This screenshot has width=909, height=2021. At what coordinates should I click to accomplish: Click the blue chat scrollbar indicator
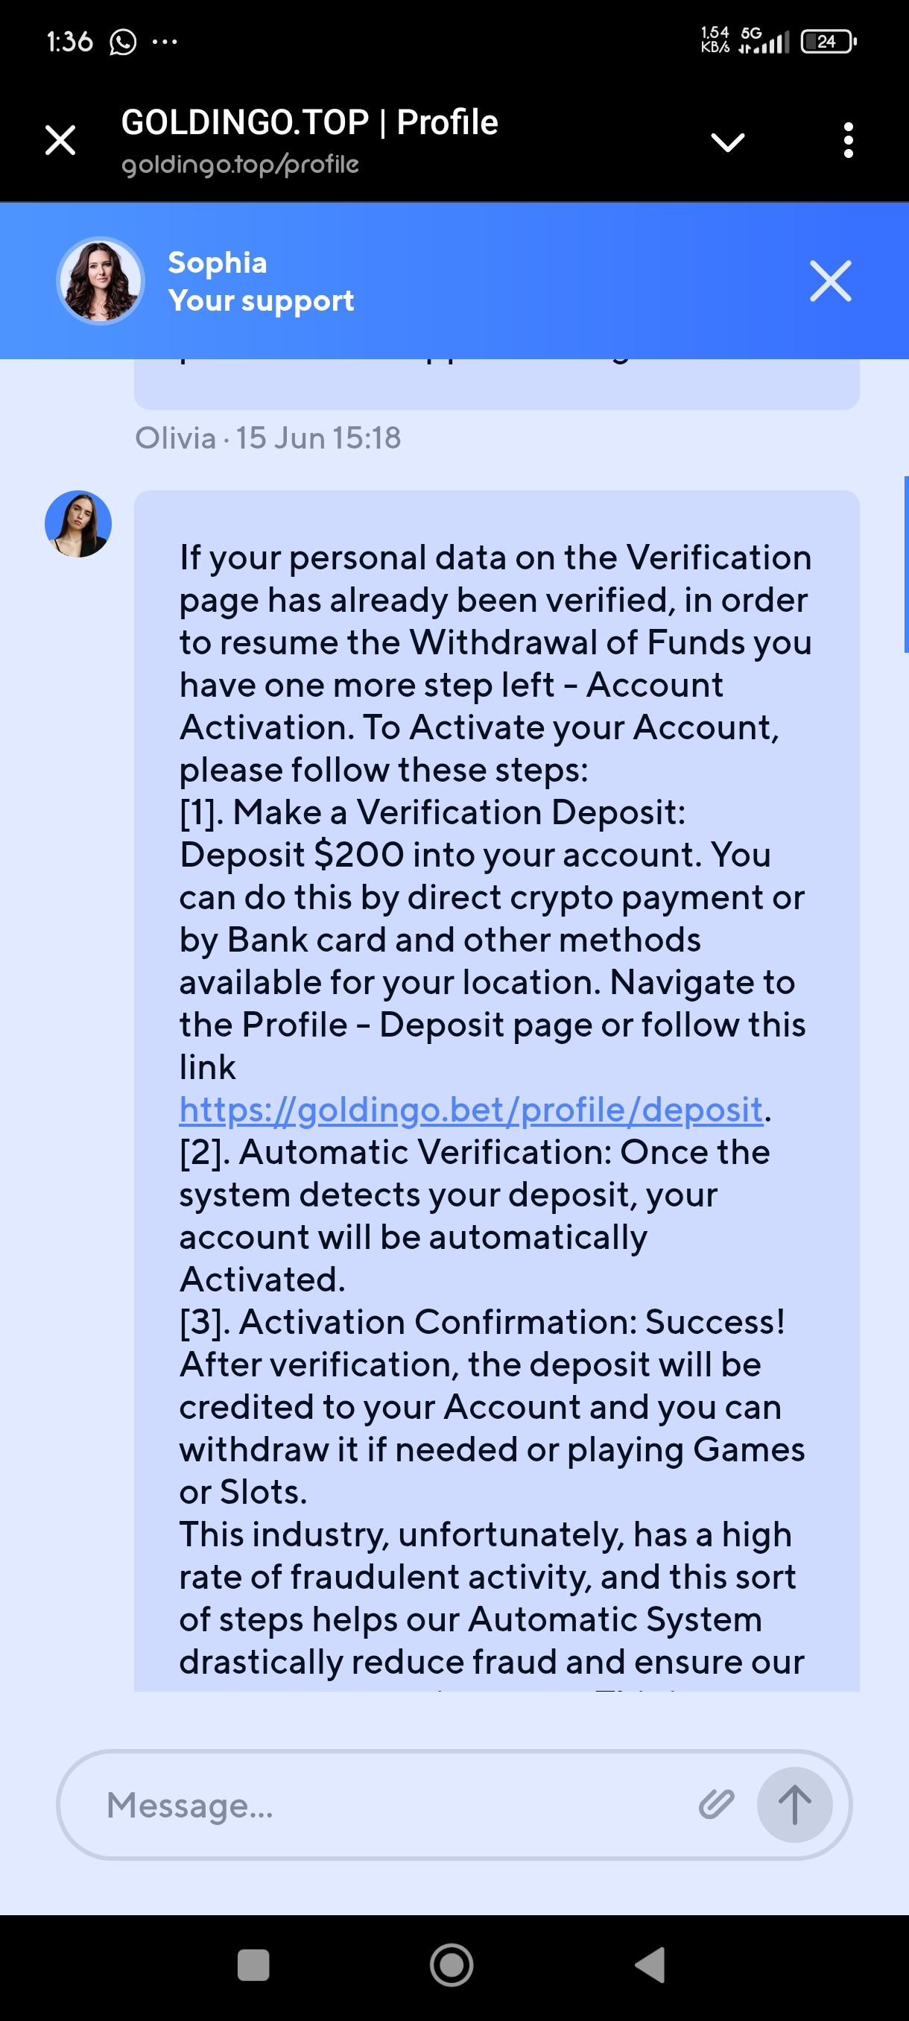pos(906,565)
